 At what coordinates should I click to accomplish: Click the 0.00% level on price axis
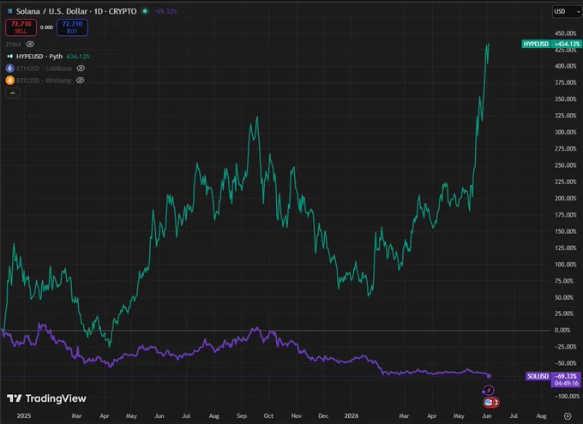click(562, 330)
